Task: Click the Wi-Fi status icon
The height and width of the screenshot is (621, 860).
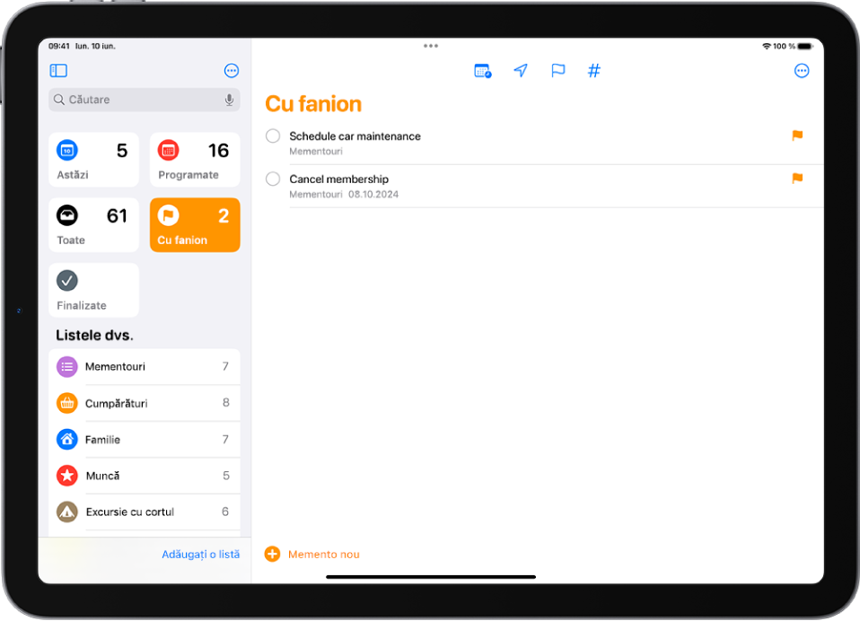Action: (x=767, y=46)
